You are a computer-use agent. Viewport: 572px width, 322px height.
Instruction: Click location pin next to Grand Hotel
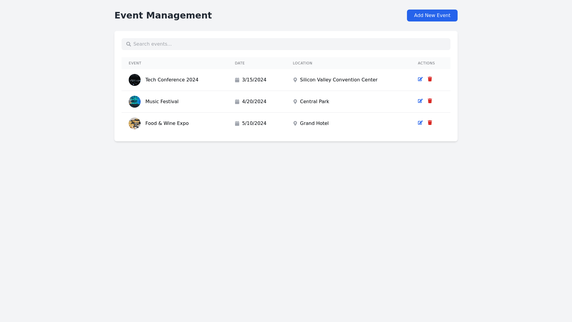pos(295,123)
